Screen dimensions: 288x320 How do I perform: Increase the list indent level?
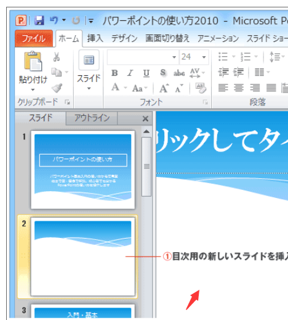coord(238,72)
